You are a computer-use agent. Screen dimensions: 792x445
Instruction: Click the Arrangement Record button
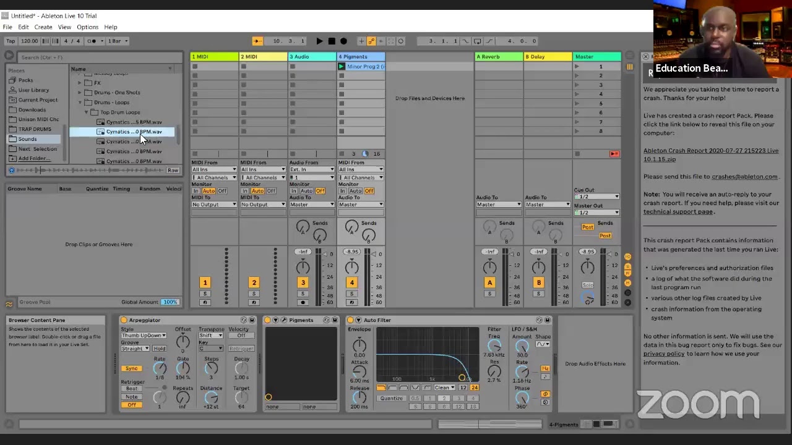pyautogui.click(x=343, y=41)
